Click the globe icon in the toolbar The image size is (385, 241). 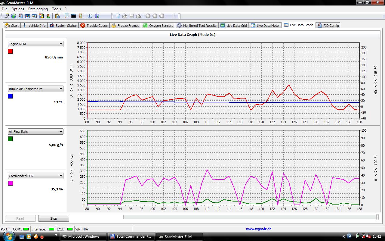coord(14,16)
